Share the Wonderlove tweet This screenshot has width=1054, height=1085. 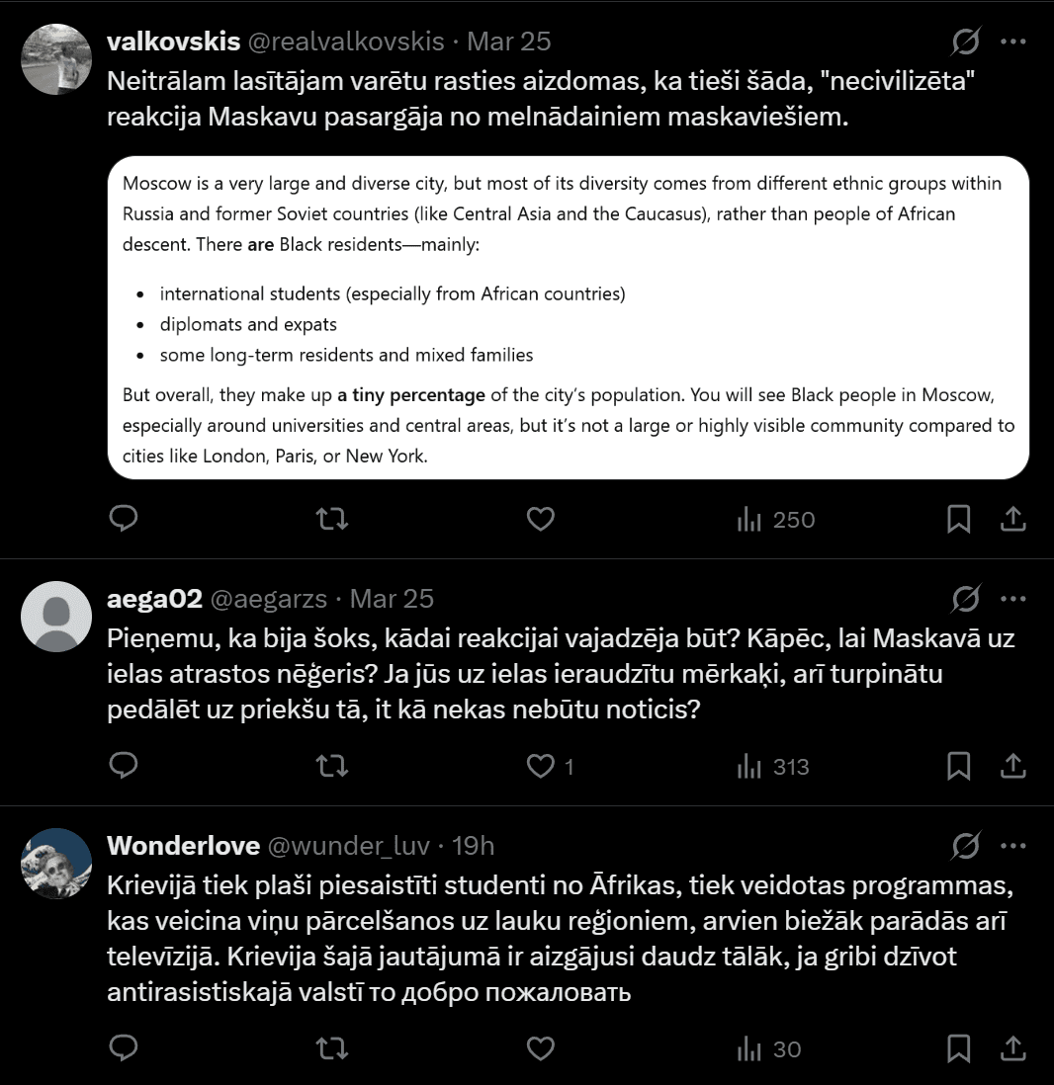coord(1012,1048)
